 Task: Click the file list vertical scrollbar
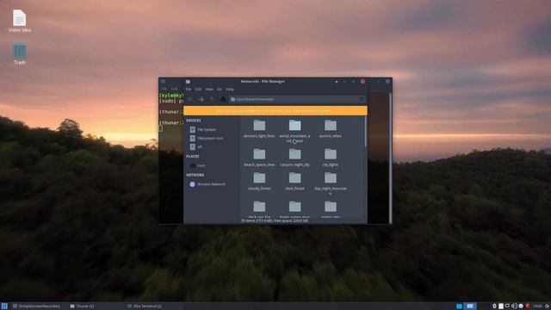[365, 132]
